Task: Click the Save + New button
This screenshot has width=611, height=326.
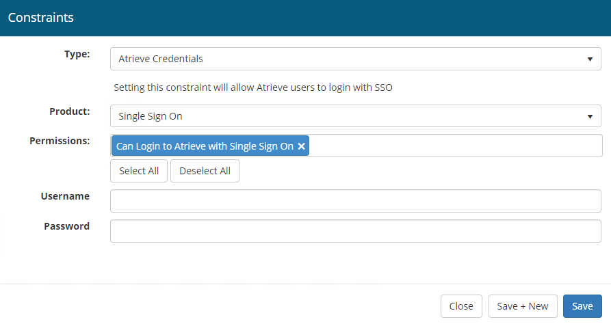Action: pyautogui.click(x=523, y=306)
